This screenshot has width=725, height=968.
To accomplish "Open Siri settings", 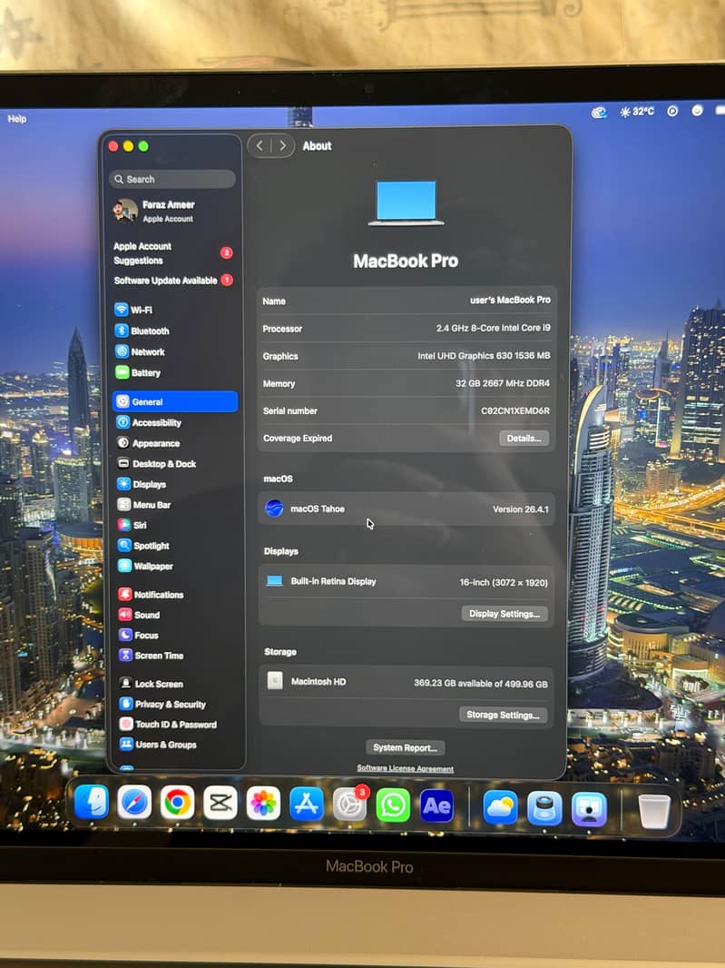I will tap(132, 525).
